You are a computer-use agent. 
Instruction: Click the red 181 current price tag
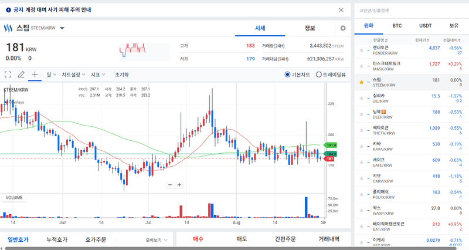tap(329, 158)
